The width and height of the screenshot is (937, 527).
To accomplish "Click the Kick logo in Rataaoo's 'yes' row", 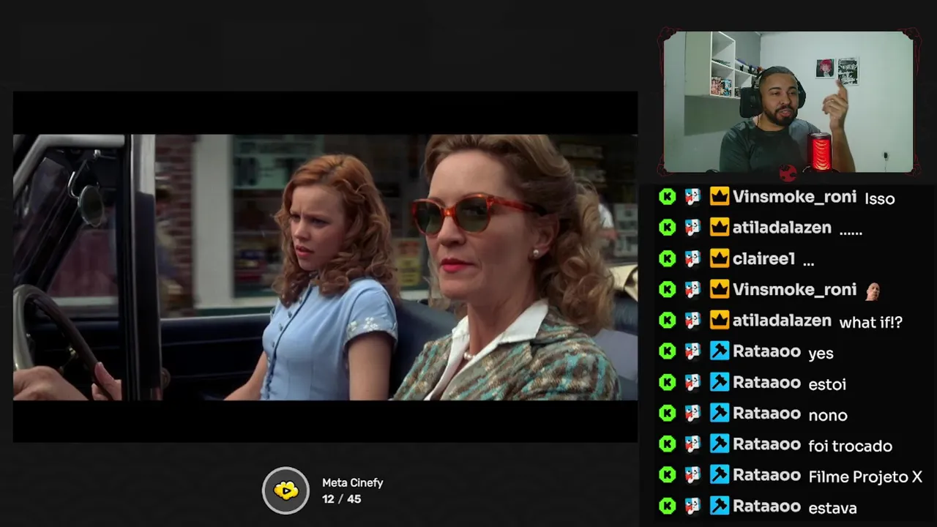I will click(x=667, y=351).
